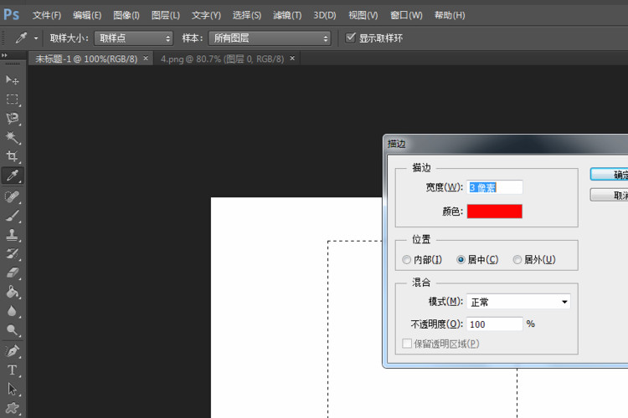Select the Lasso tool
Screen dimensions: 628x418
pyautogui.click(x=13, y=119)
